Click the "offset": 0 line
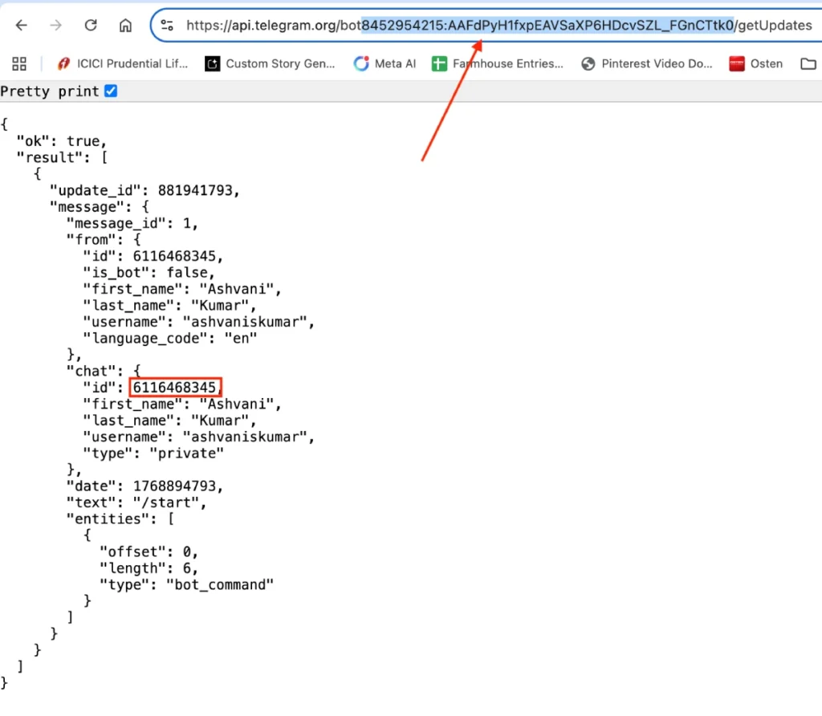822x716 pixels. point(149,552)
